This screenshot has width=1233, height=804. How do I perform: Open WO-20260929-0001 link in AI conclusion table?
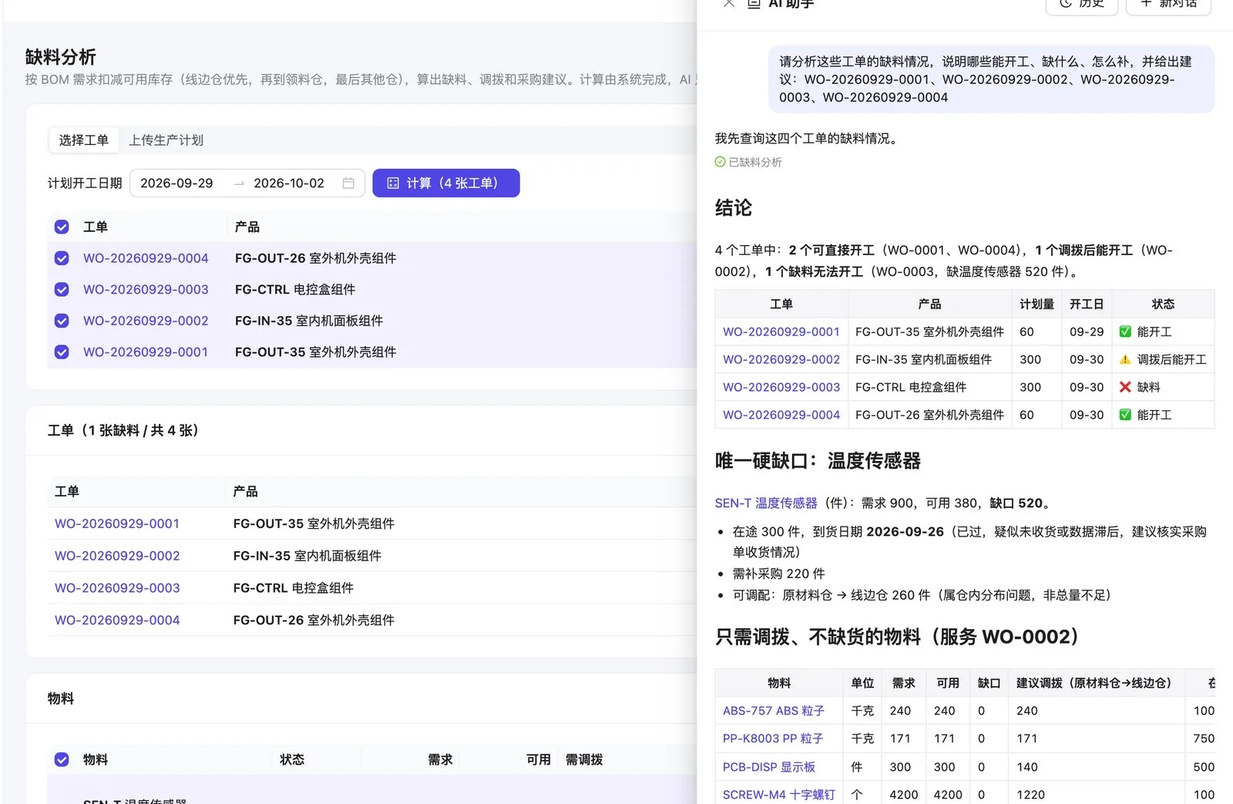click(781, 331)
